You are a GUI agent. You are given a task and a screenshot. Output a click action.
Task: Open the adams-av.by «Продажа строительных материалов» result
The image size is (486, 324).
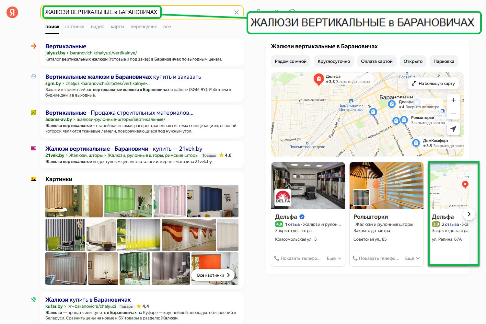(119, 113)
